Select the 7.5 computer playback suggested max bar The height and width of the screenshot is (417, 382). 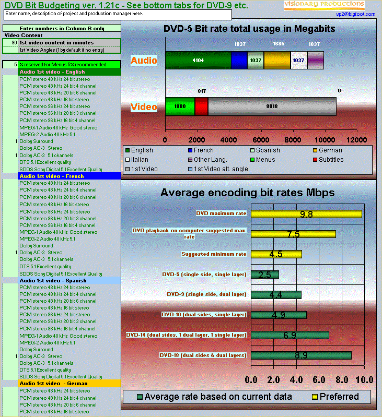point(293,234)
